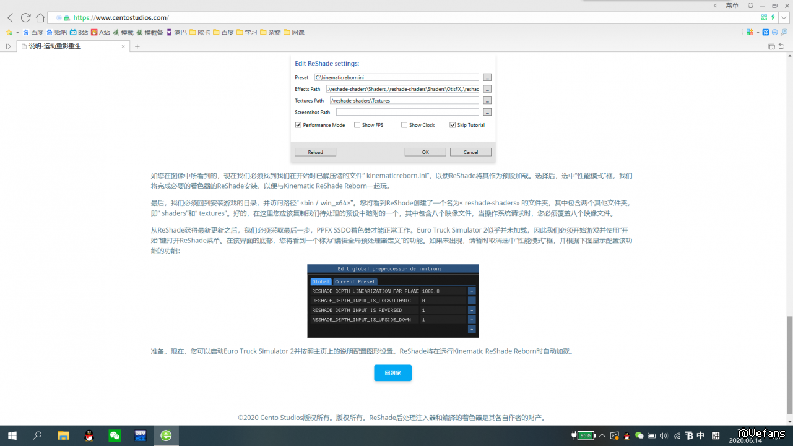Viewport: 793px width, 446px height.
Task: Open the browser home page icon
Action: coord(40,18)
